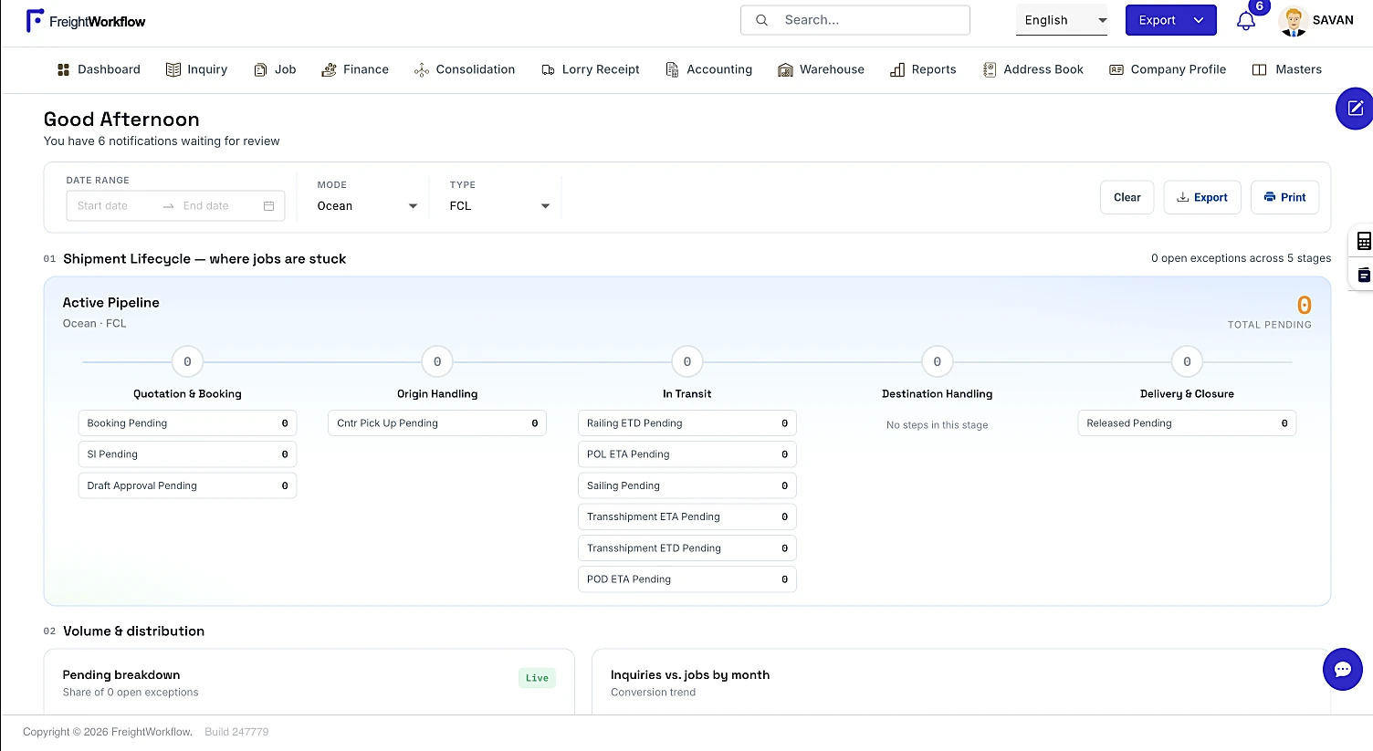
Task: Click the Inquiry menu icon
Action: pyautogui.click(x=173, y=69)
